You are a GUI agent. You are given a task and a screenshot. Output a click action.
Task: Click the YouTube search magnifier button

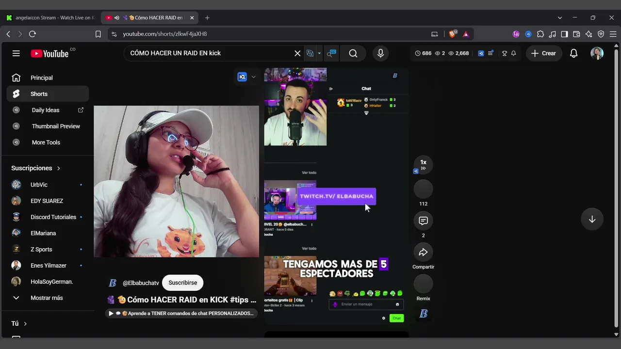click(x=353, y=53)
